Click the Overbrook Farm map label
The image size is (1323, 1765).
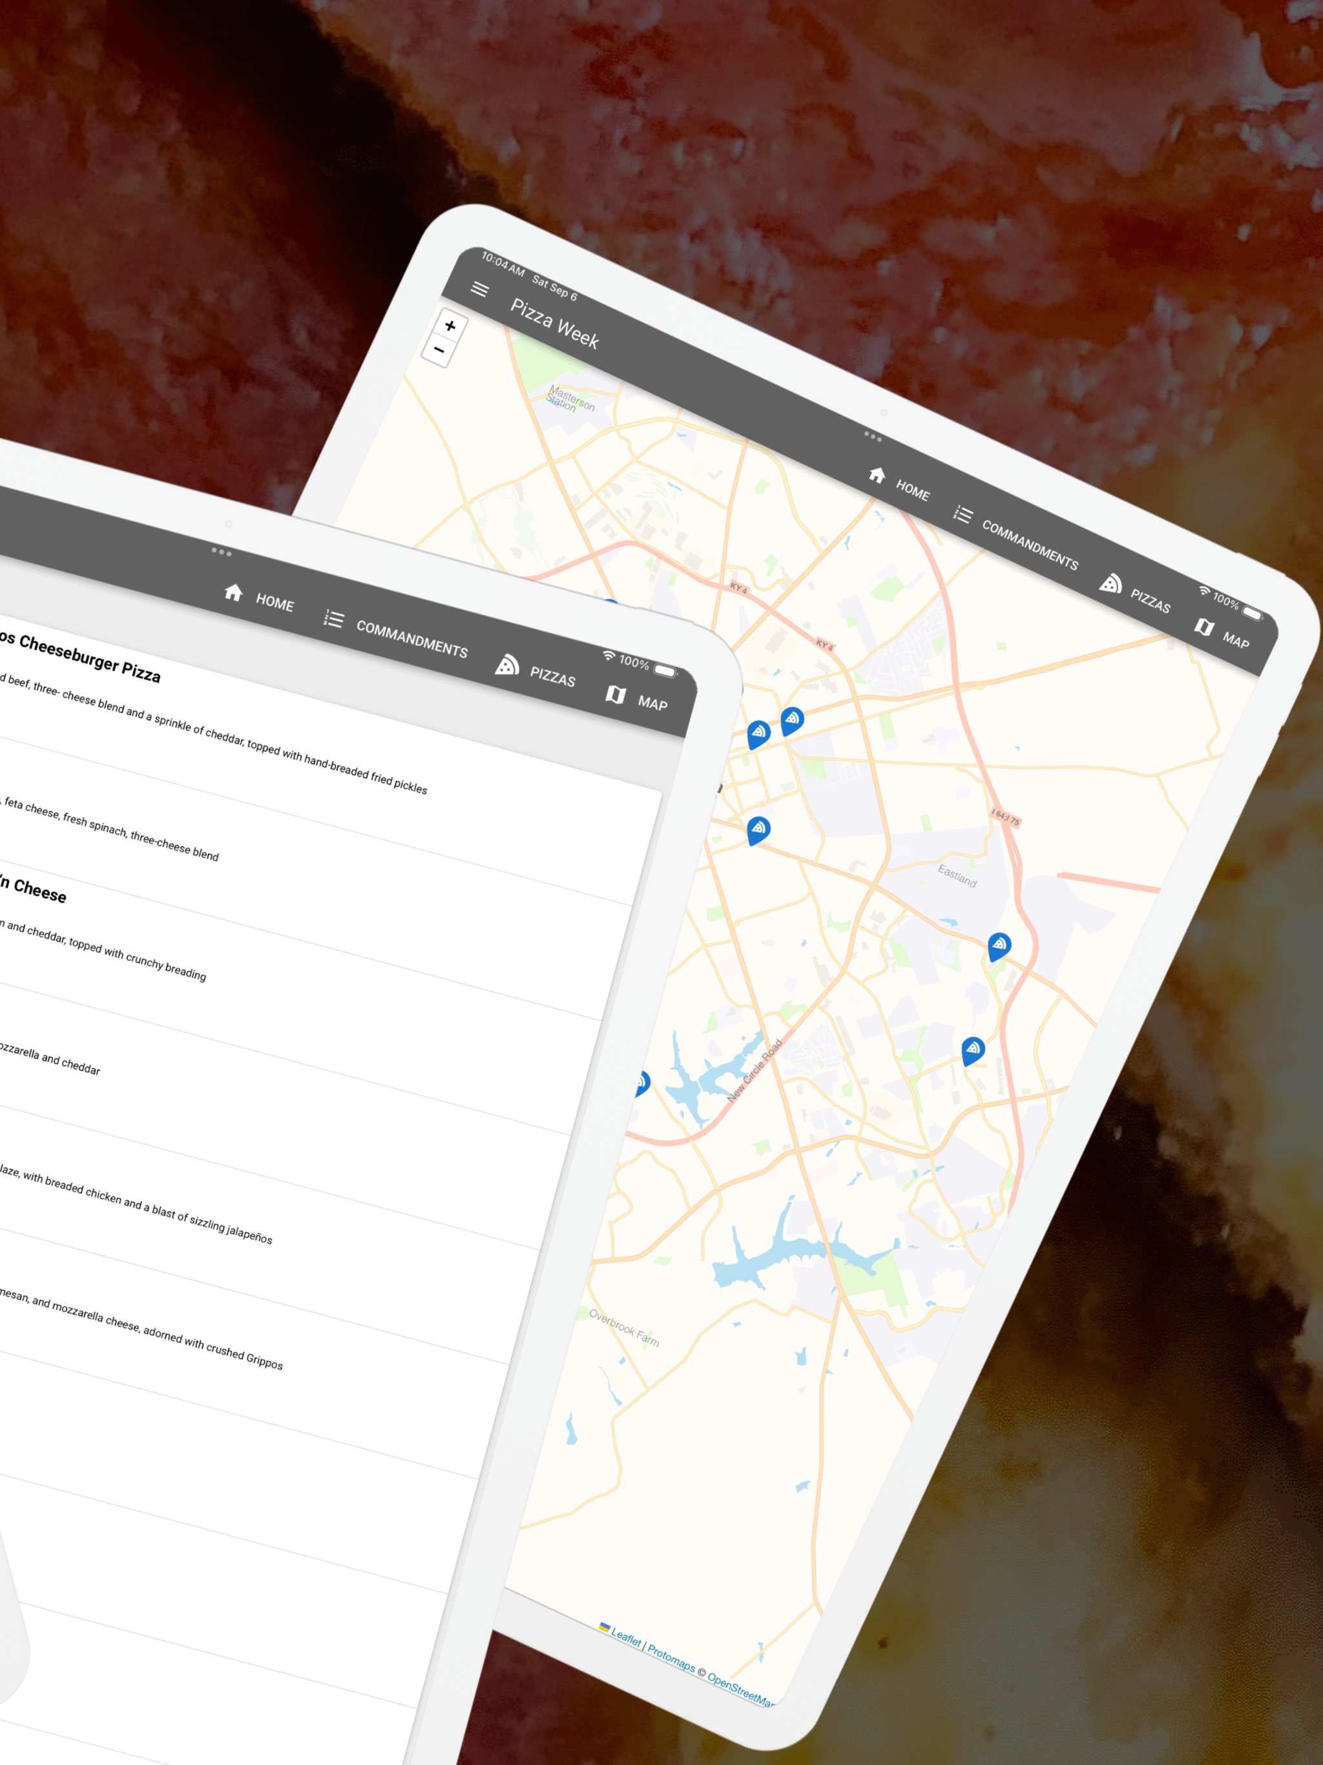(x=624, y=1328)
